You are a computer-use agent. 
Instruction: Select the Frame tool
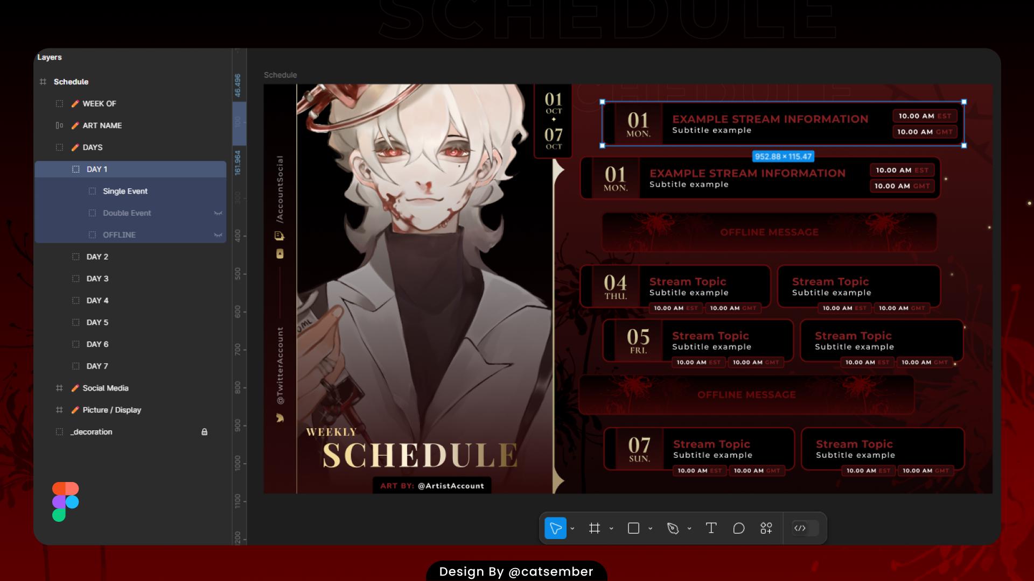point(595,528)
